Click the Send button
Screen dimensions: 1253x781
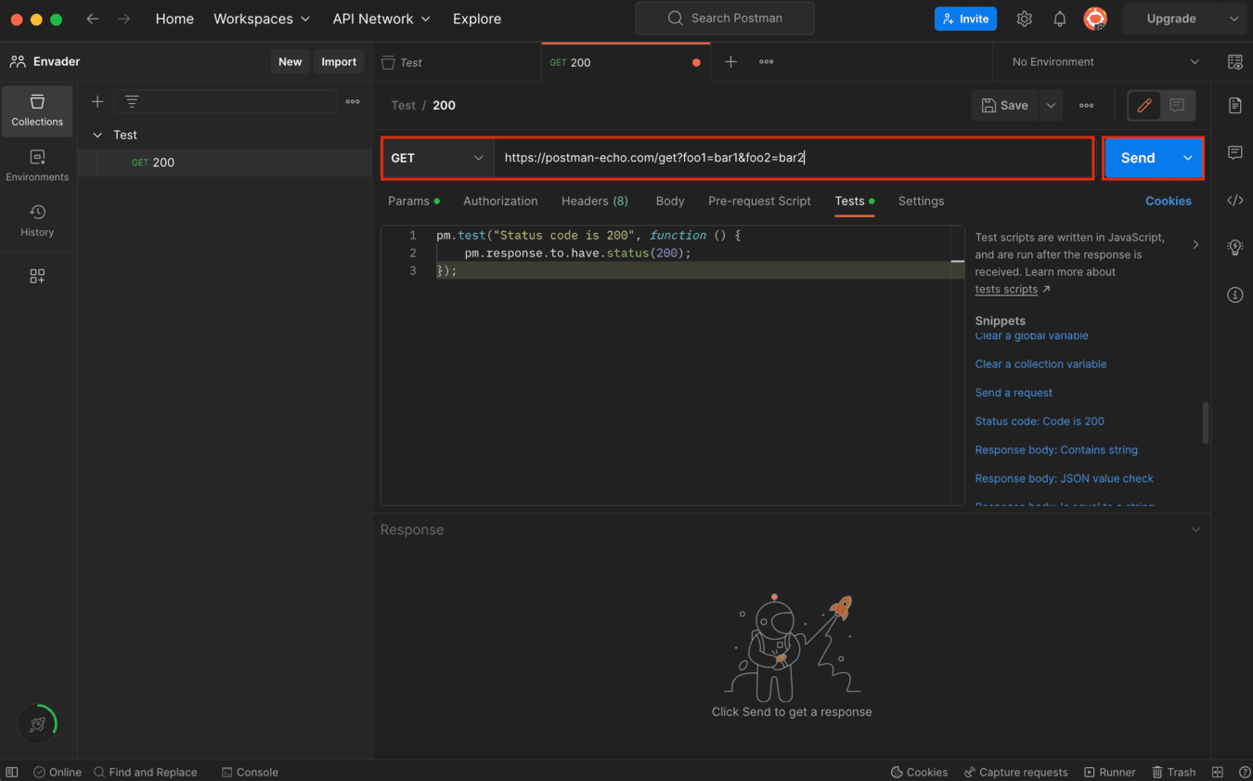[x=1138, y=158]
